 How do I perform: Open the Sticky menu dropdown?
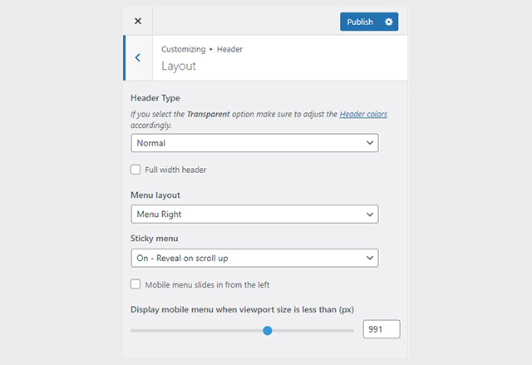coord(255,258)
